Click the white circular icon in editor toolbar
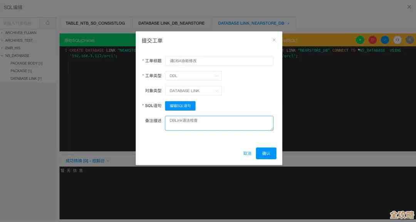The width and height of the screenshot is (416, 222). 397,40
